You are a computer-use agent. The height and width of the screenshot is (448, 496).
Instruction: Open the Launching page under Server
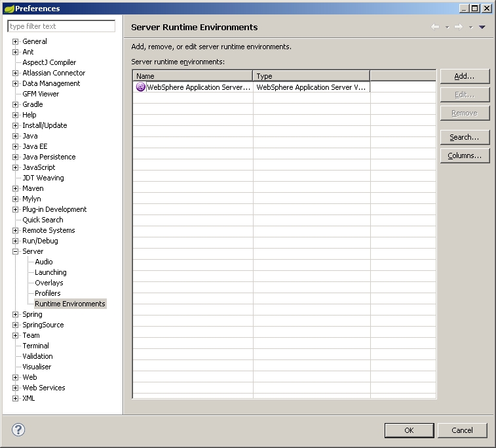(x=50, y=272)
